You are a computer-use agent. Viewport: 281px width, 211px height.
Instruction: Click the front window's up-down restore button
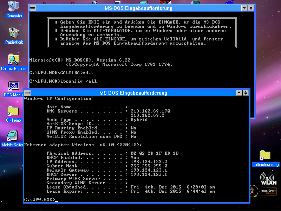click(246, 93)
